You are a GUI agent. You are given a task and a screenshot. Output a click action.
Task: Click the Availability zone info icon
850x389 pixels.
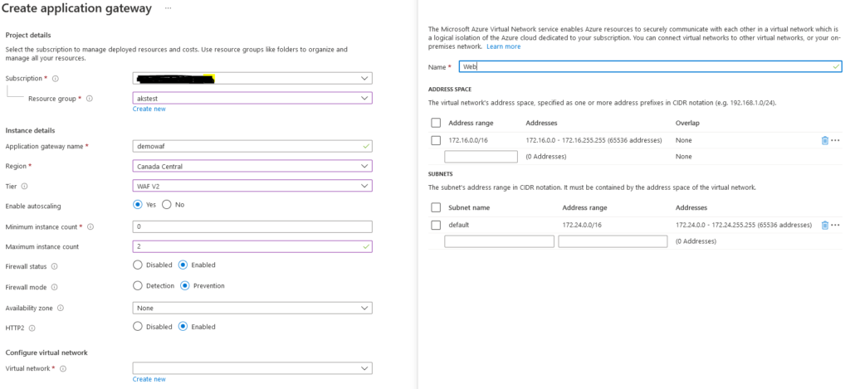[x=61, y=308]
